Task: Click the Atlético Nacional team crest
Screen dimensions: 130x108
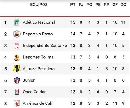Action: pyautogui.click(x=17, y=22)
